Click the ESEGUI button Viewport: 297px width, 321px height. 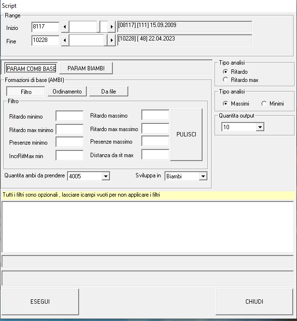pyautogui.click(x=40, y=302)
